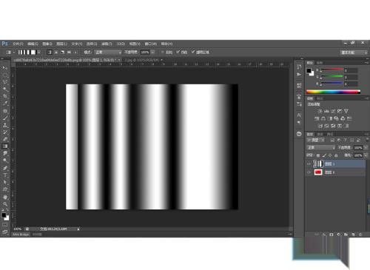Select the Hand tool

tap(4, 197)
